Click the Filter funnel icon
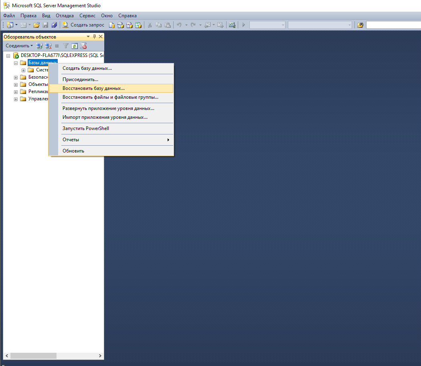The image size is (421, 366). point(66,46)
